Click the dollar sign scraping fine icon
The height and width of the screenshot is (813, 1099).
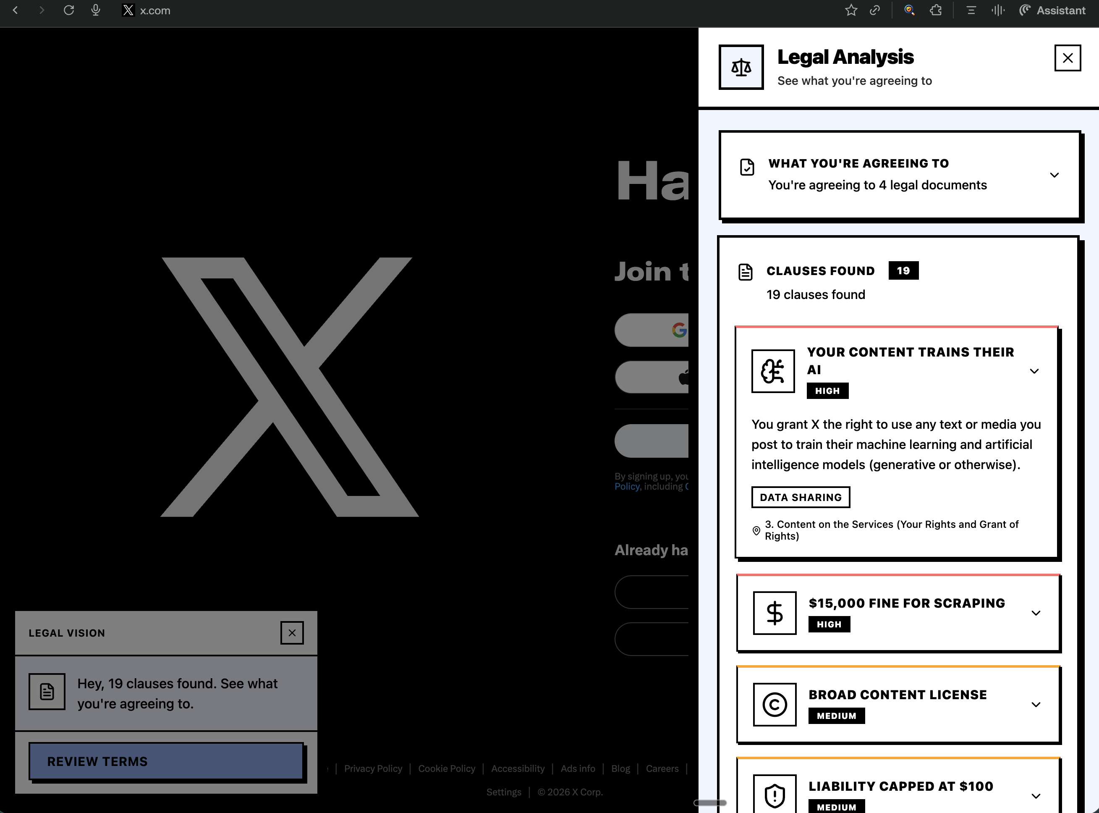tap(775, 613)
